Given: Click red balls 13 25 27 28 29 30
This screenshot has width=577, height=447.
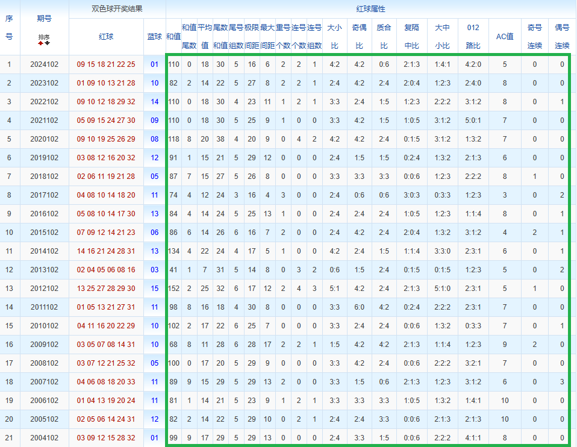Looking at the screenshot, I should coord(106,289).
